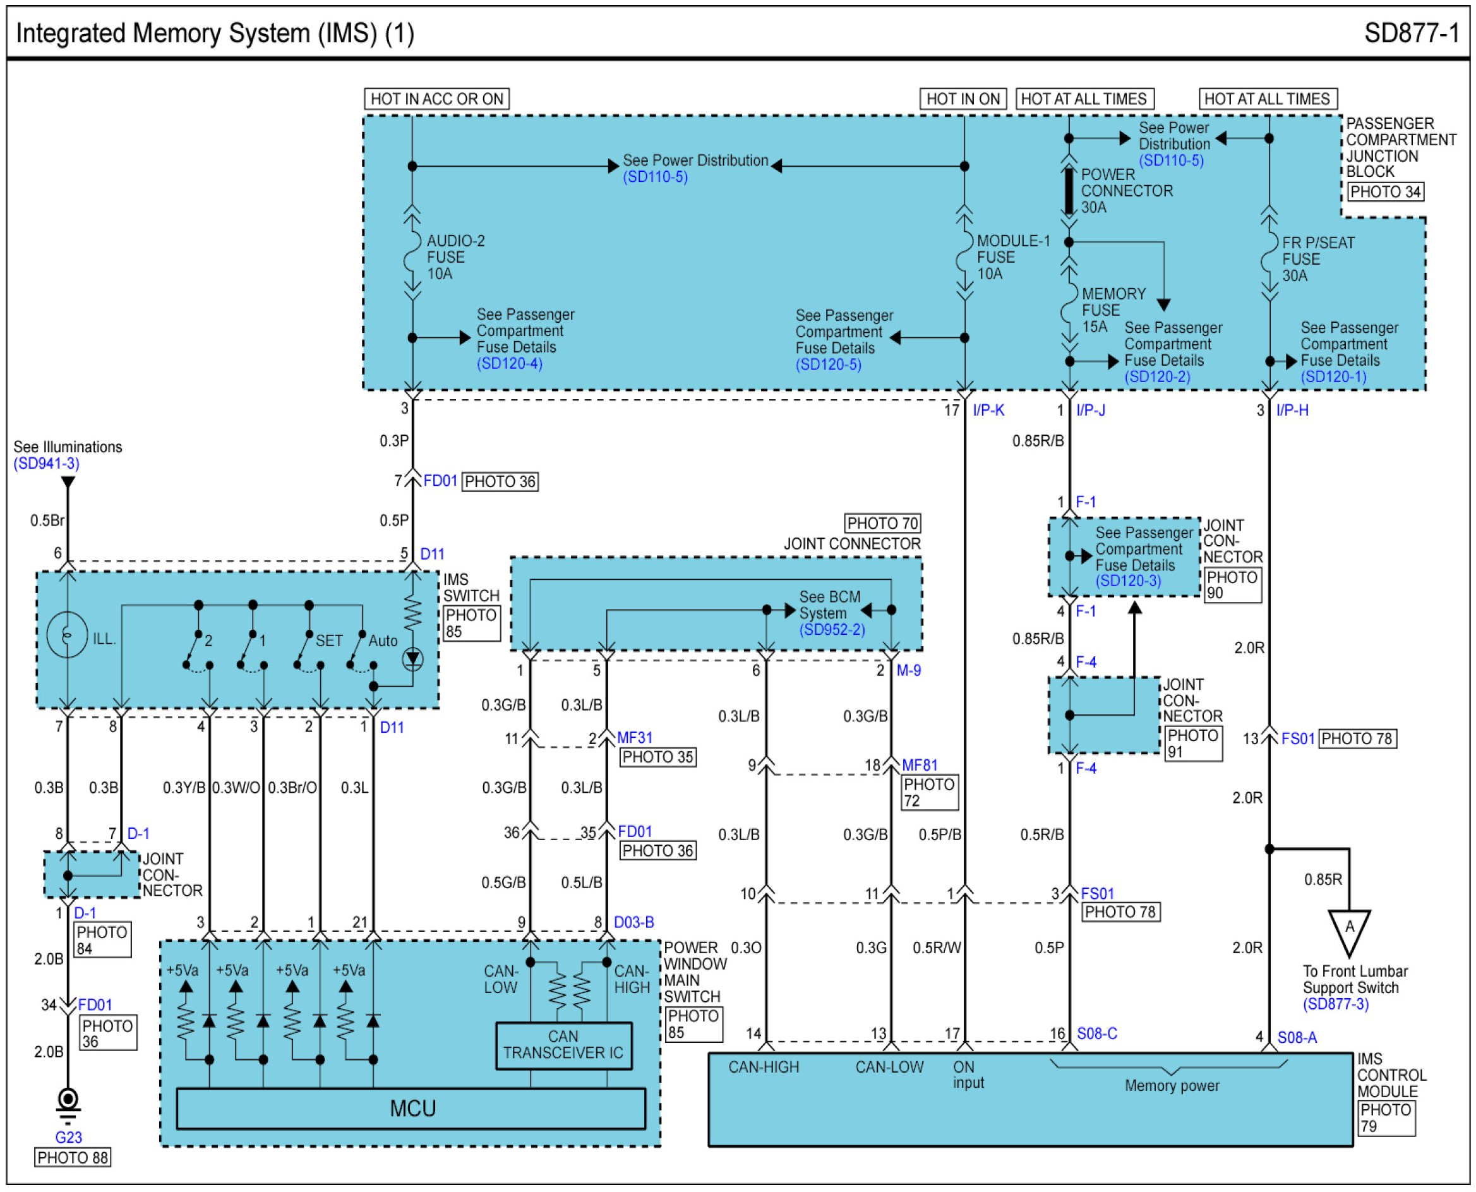This screenshot has height=1192, width=1476.
Task: Click PHOTO 88 box below G23
Action: point(72,1158)
